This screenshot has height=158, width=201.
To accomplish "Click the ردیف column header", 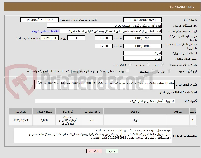I will pos(193,112).
